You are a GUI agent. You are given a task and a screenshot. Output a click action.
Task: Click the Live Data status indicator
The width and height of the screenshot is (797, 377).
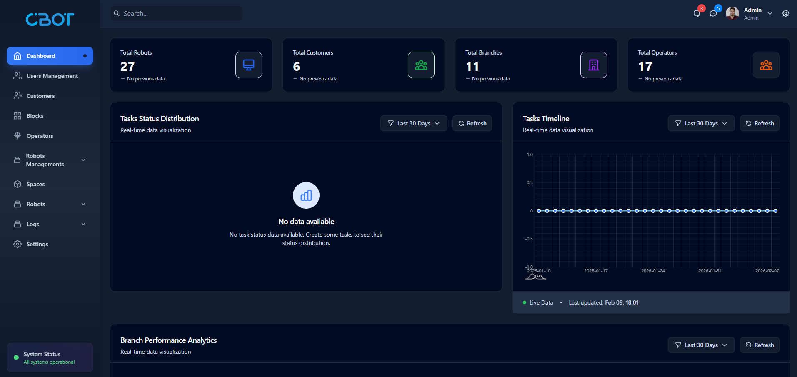click(525, 302)
